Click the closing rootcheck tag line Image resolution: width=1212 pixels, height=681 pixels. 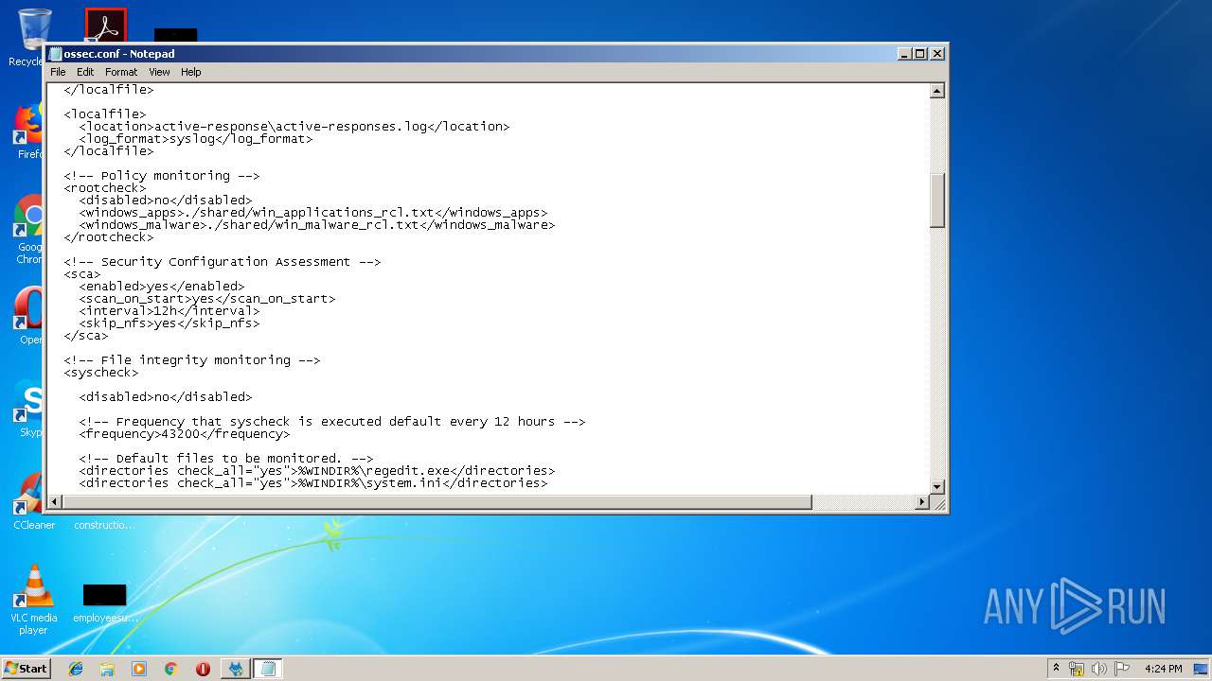(109, 237)
